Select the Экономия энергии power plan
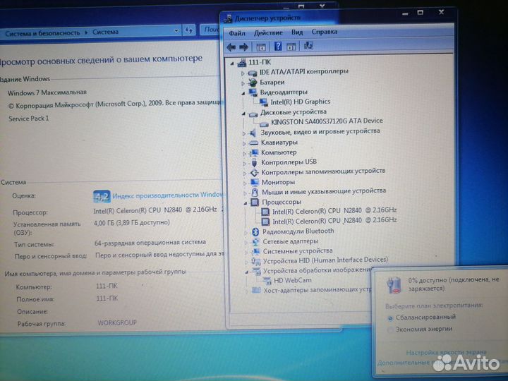The image size is (508, 381). point(390,330)
